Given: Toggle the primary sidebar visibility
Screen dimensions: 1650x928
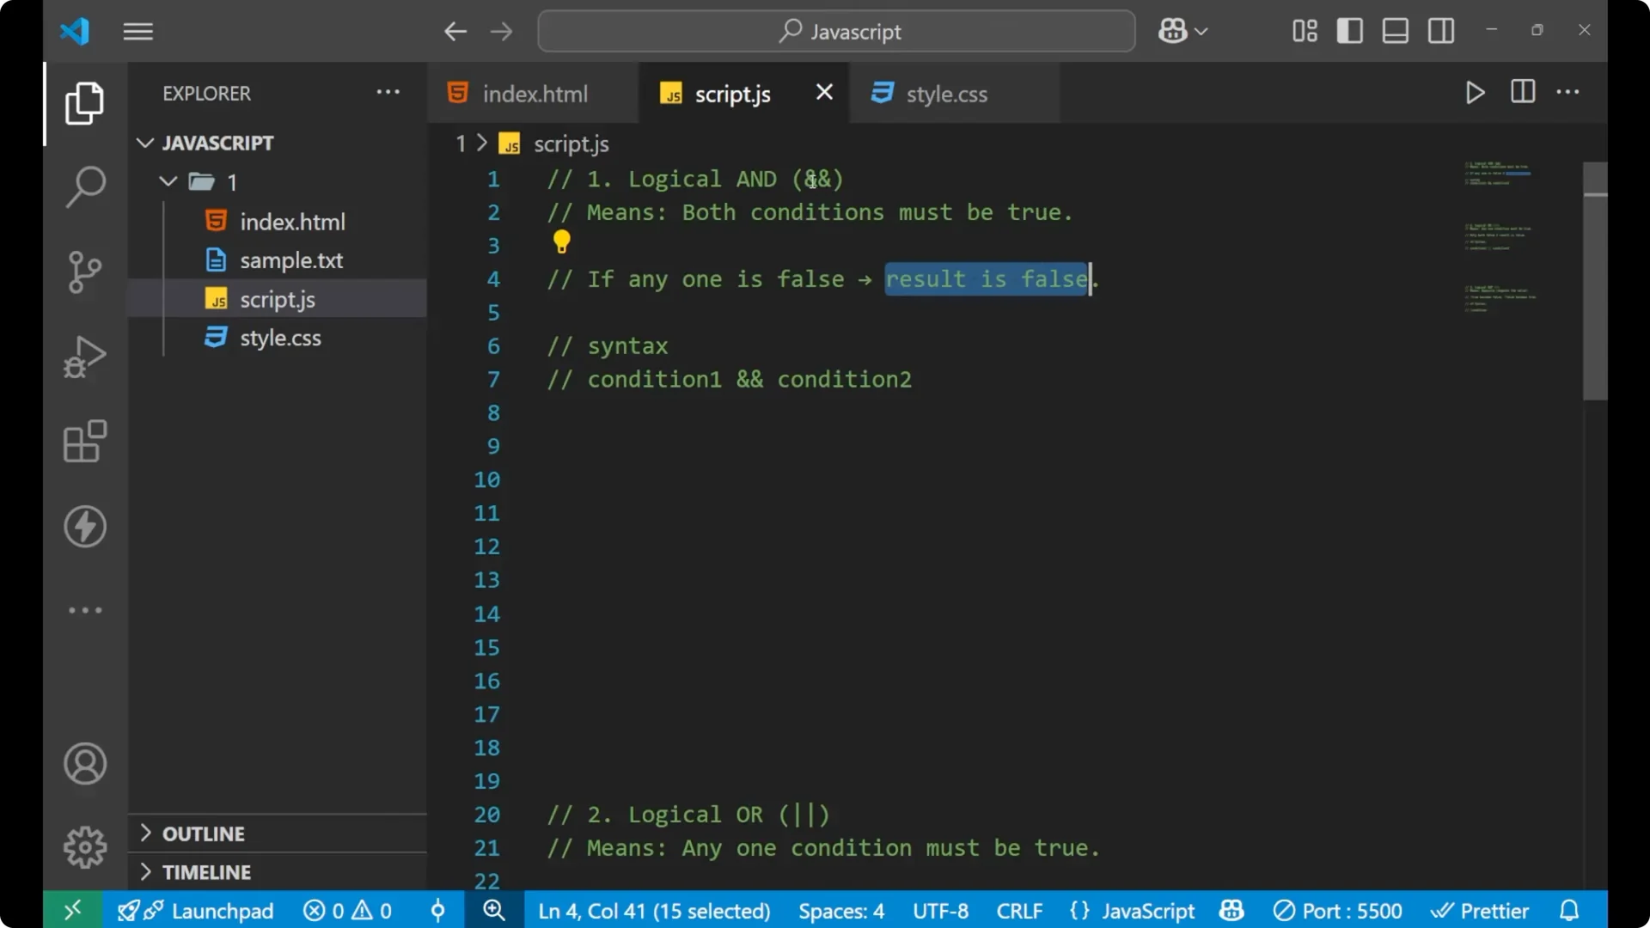Looking at the screenshot, I should click(1349, 30).
